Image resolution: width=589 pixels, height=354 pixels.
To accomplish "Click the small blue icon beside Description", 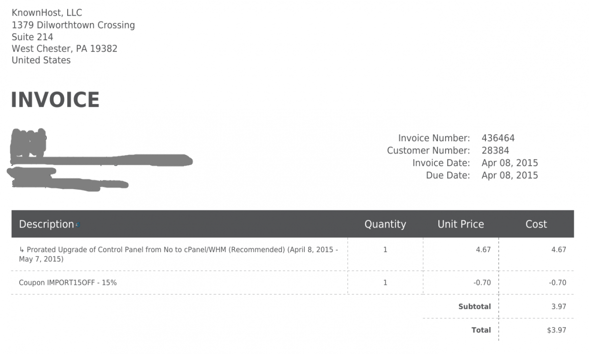I will coord(78,225).
